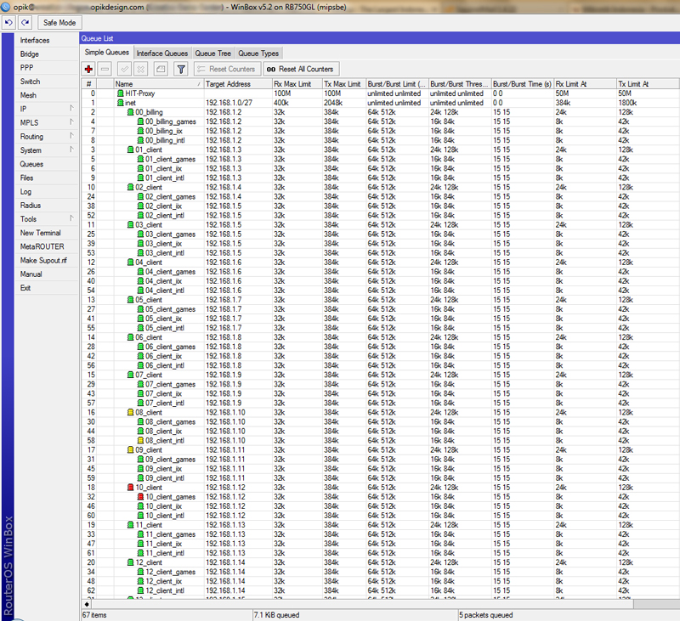Select the red 10_client queue row
Viewport: 680px width, 621px height.
tap(149, 488)
